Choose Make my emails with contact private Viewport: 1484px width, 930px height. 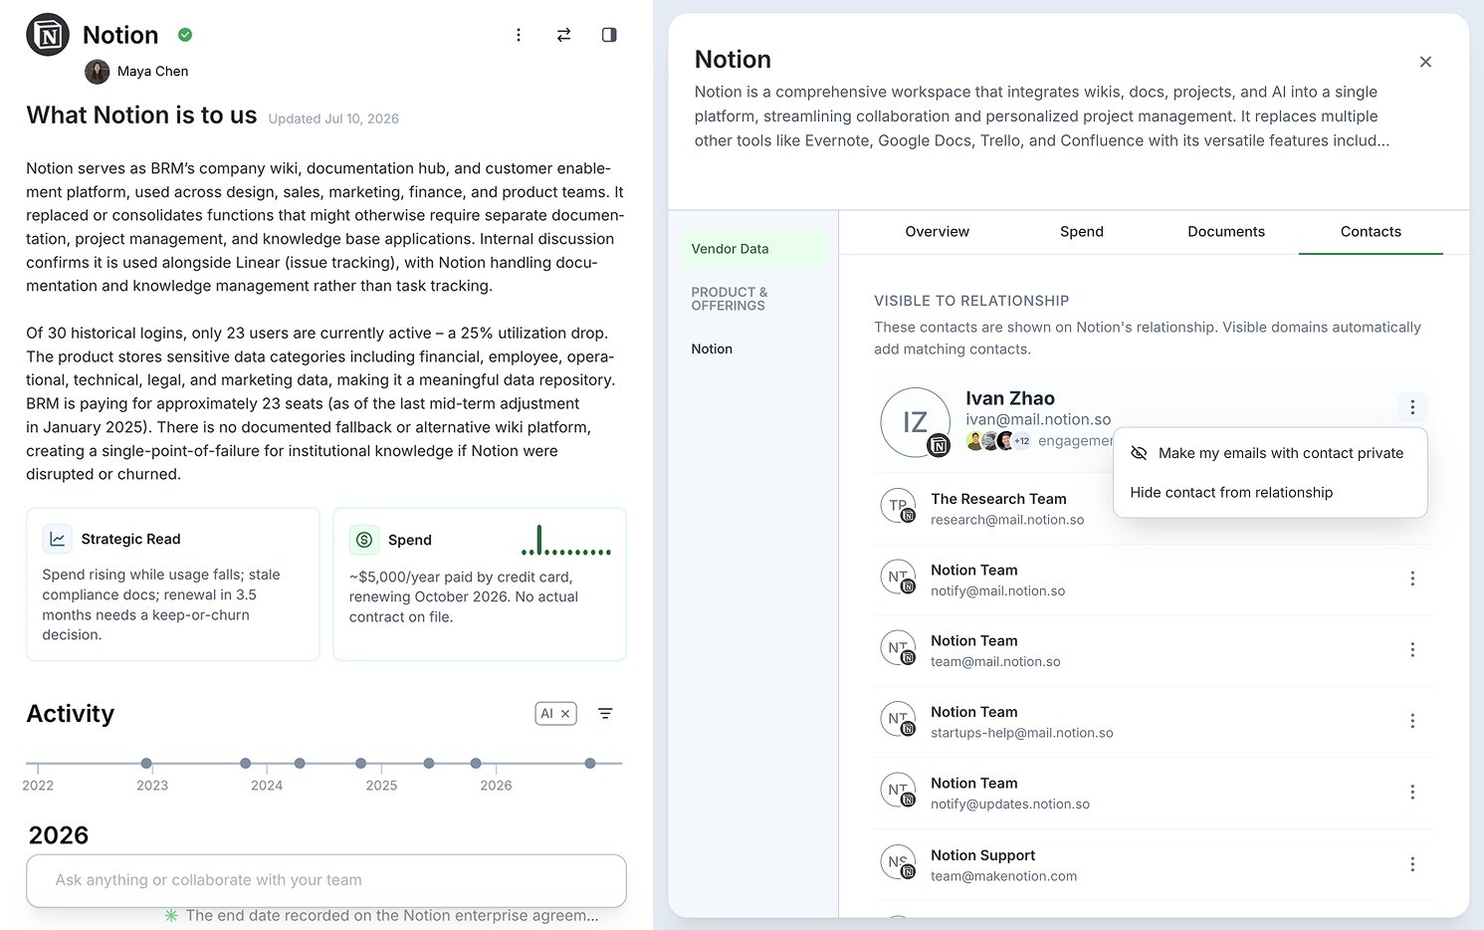(x=1270, y=453)
